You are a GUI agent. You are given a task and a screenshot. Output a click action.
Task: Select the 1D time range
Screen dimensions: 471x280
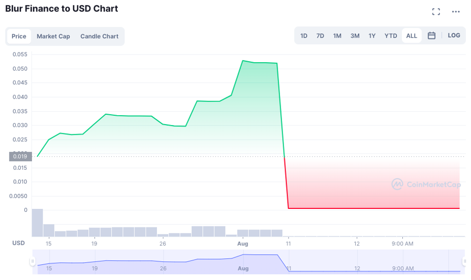coord(304,36)
